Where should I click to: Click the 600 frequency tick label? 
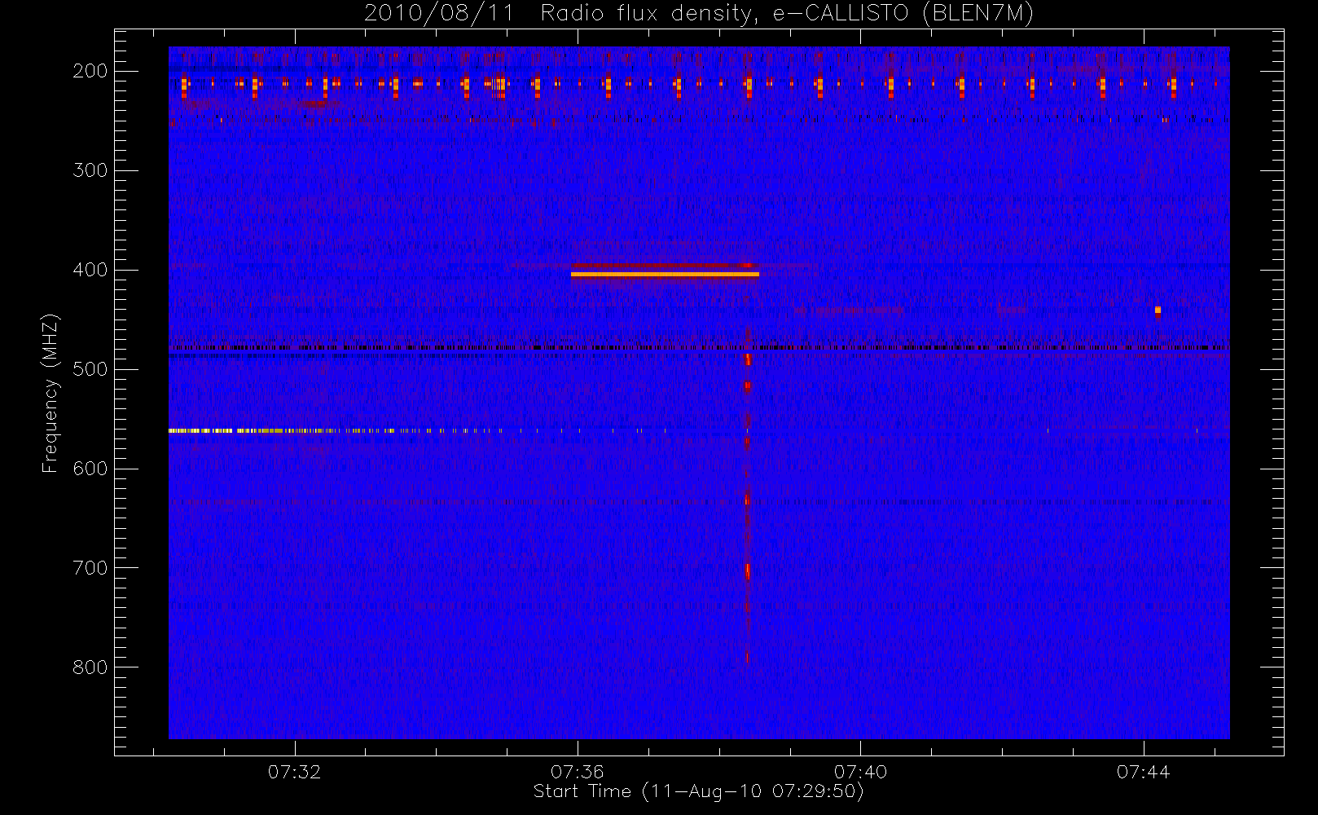[90, 469]
